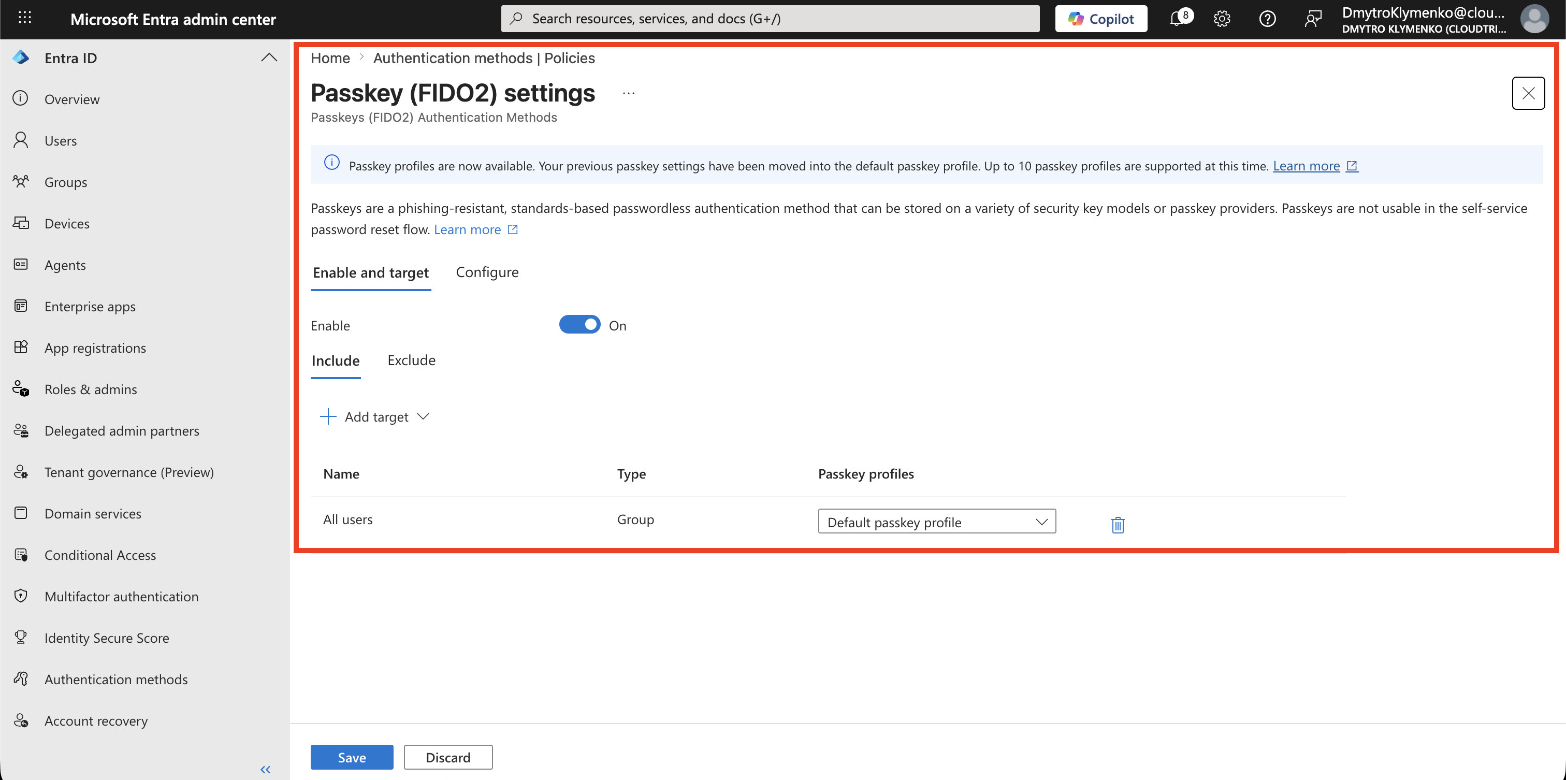The image size is (1566, 780).
Task: Switch to the Configure tab
Action: pyautogui.click(x=487, y=272)
